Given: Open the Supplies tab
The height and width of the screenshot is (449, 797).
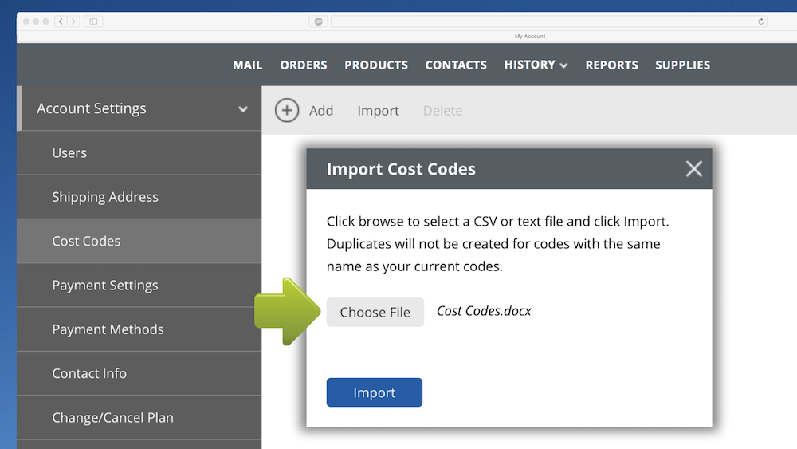Looking at the screenshot, I should click(683, 65).
